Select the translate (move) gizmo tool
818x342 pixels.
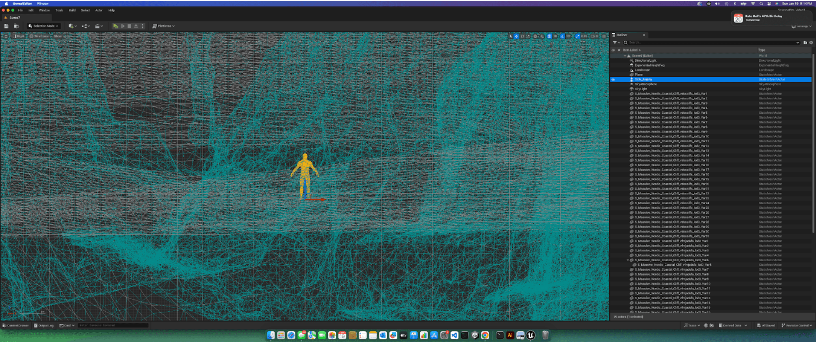(516, 36)
